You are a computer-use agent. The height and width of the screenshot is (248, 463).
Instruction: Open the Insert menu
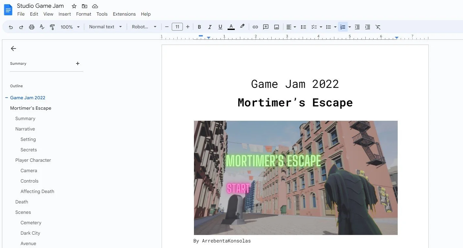(x=65, y=14)
